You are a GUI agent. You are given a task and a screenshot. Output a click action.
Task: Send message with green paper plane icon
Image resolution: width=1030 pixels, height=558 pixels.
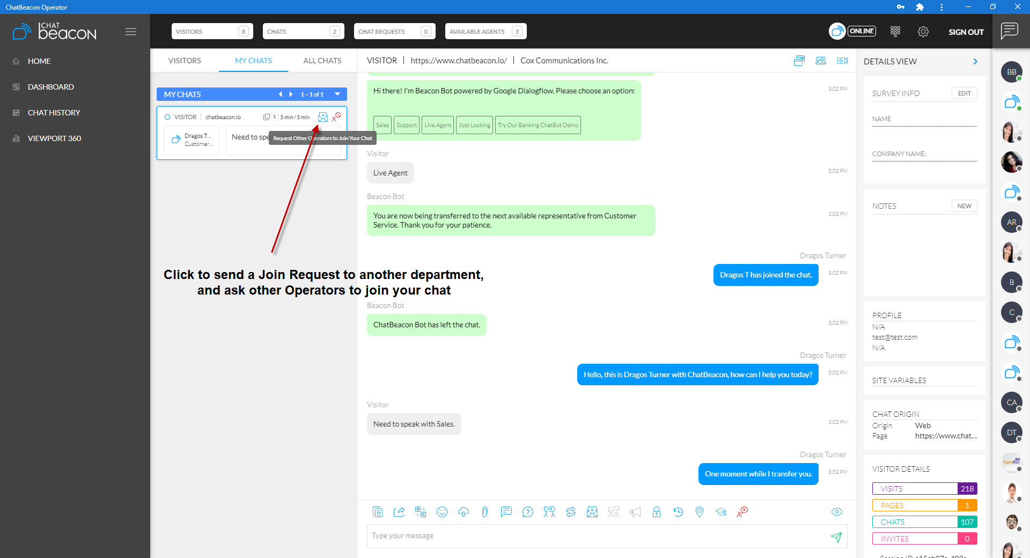[x=836, y=537]
